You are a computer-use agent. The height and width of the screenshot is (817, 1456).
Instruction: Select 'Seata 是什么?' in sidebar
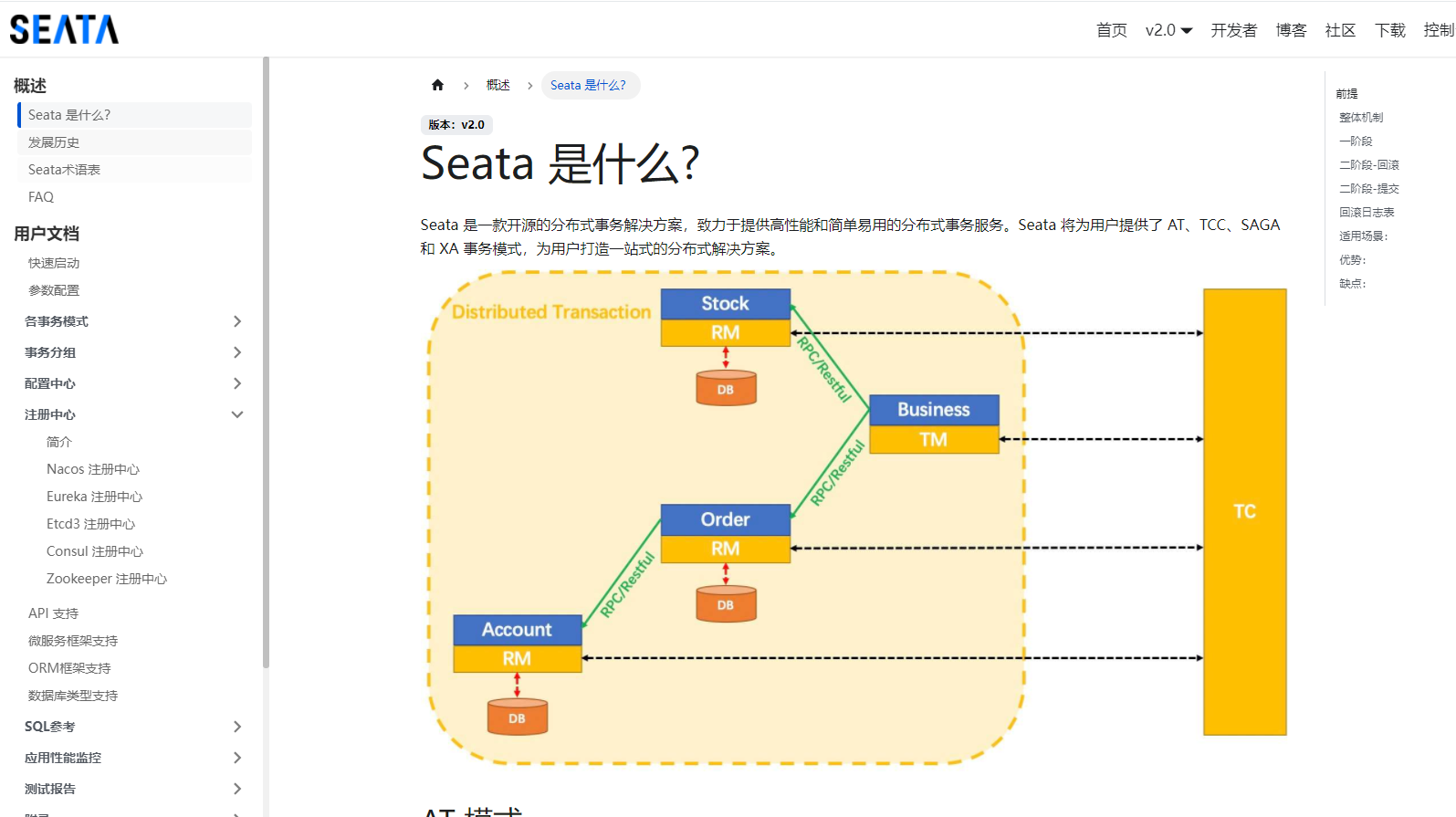134,115
